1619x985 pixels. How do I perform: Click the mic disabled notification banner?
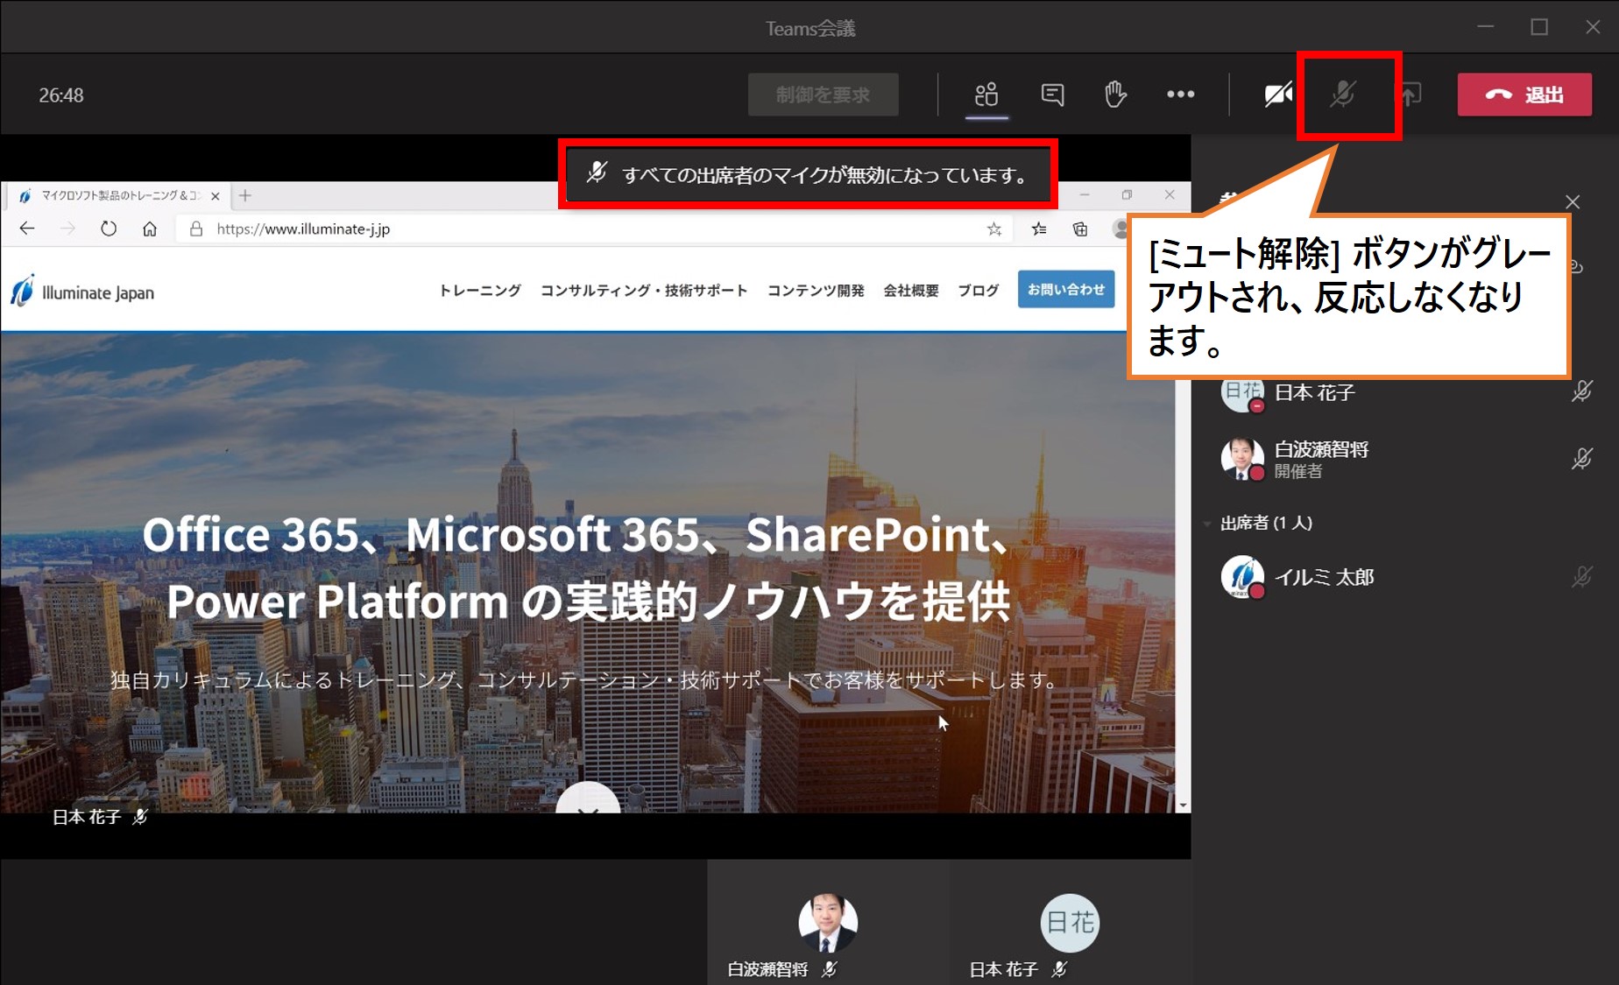(x=808, y=174)
